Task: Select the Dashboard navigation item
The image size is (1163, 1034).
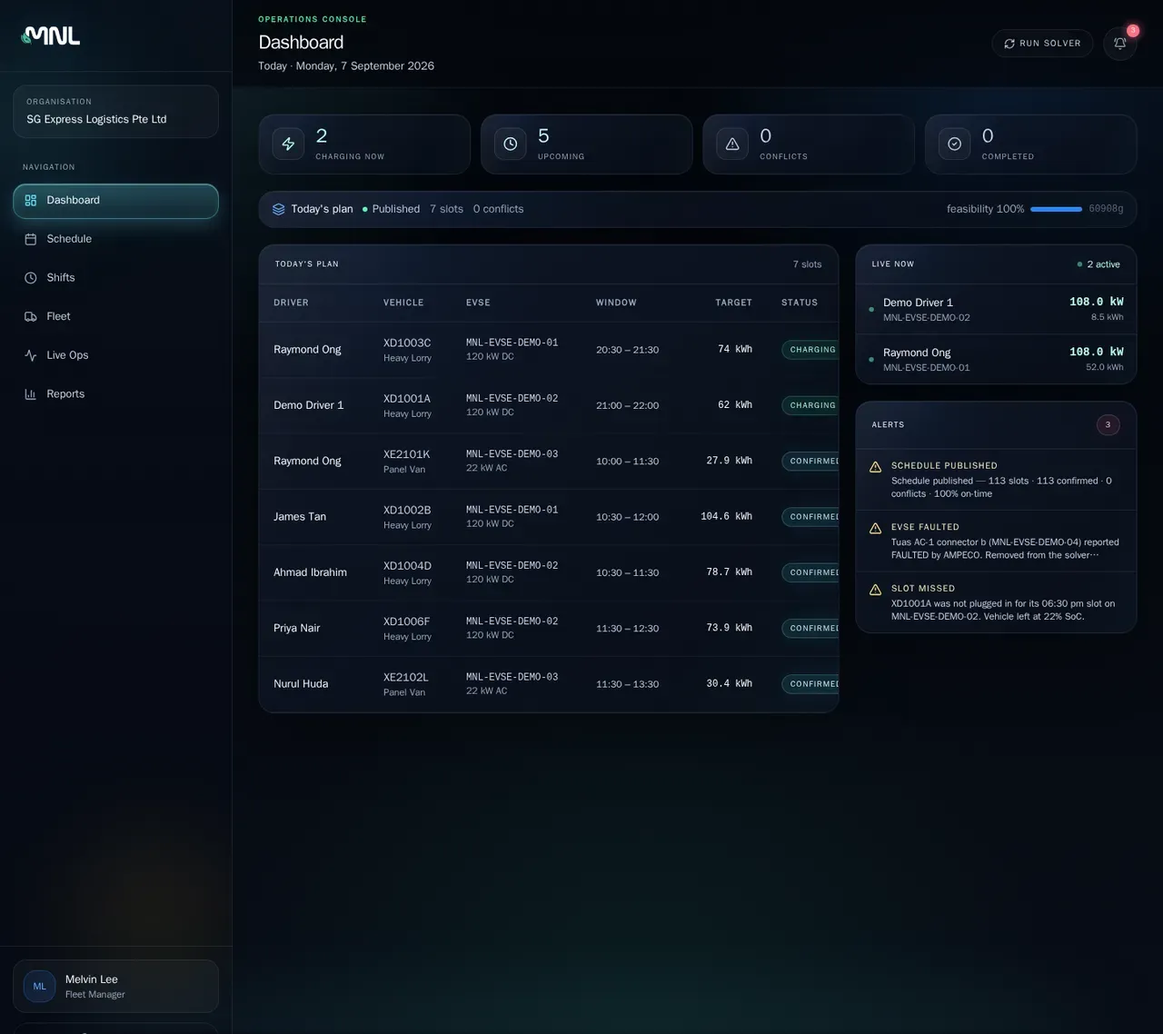Action: (115, 201)
